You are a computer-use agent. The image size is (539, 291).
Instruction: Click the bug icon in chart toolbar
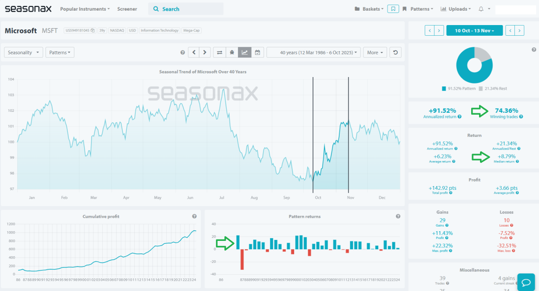232,52
